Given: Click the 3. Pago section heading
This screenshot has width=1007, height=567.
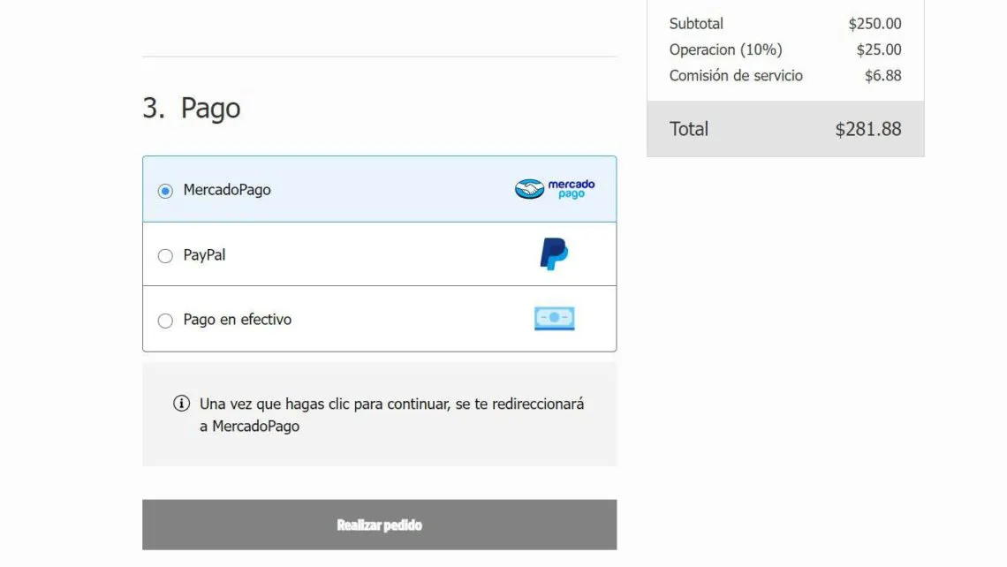Looking at the screenshot, I should pos(192,109).
